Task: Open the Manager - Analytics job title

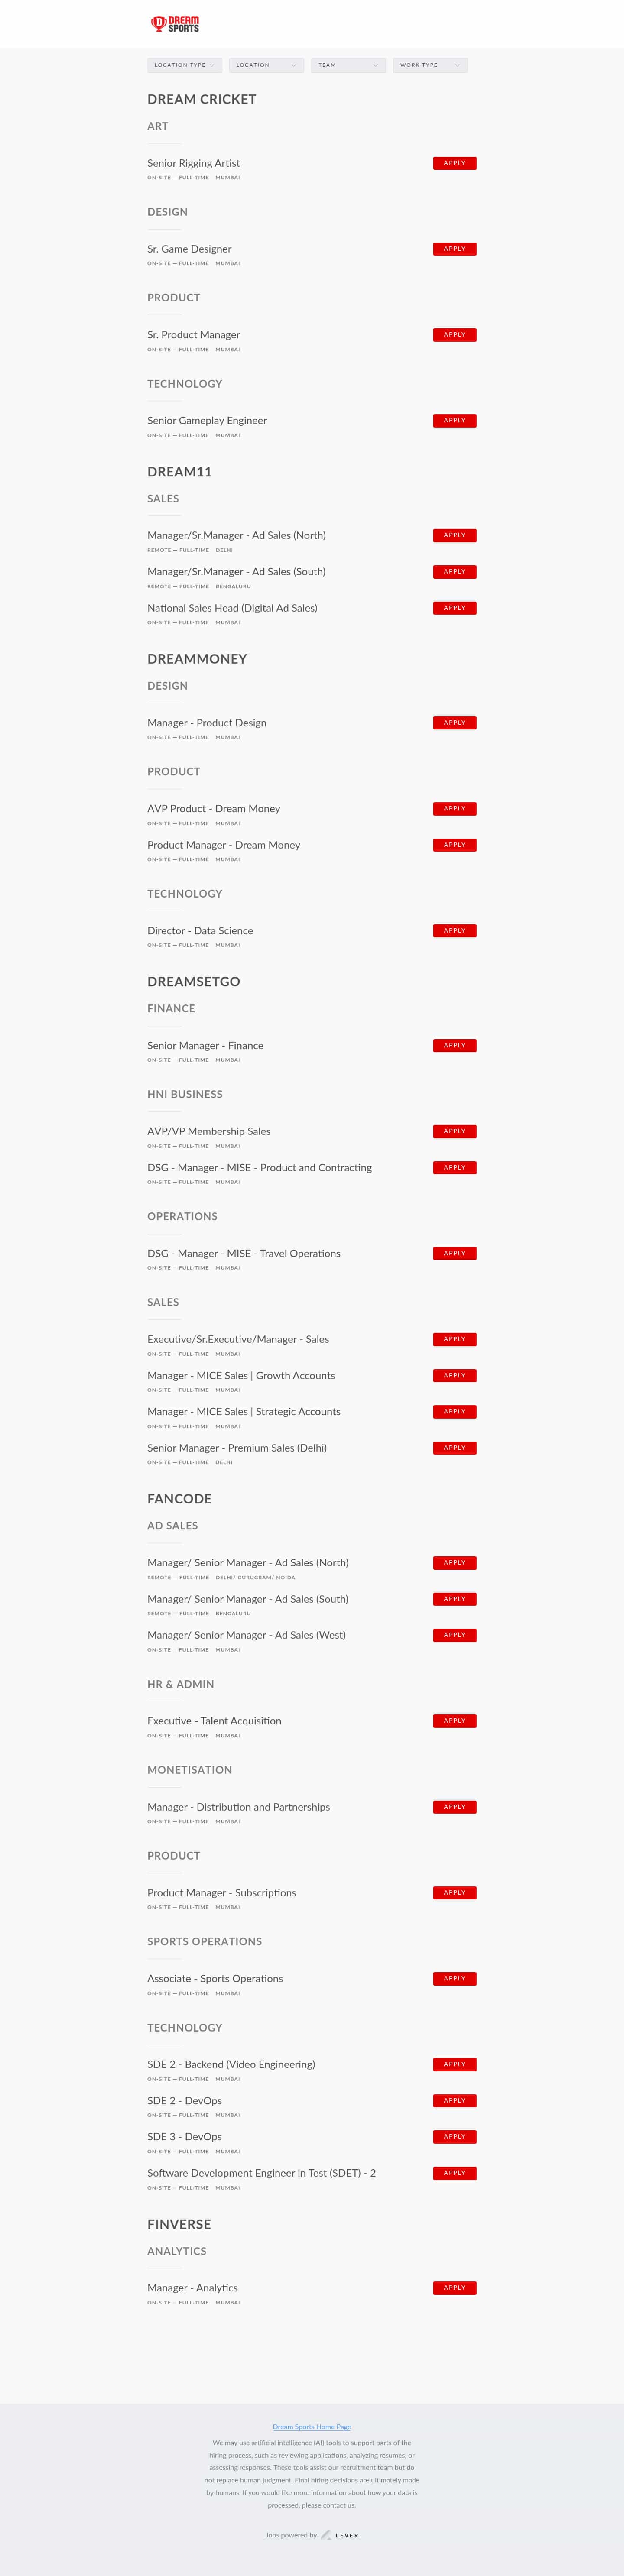Action: click(x=192, y=2288)
